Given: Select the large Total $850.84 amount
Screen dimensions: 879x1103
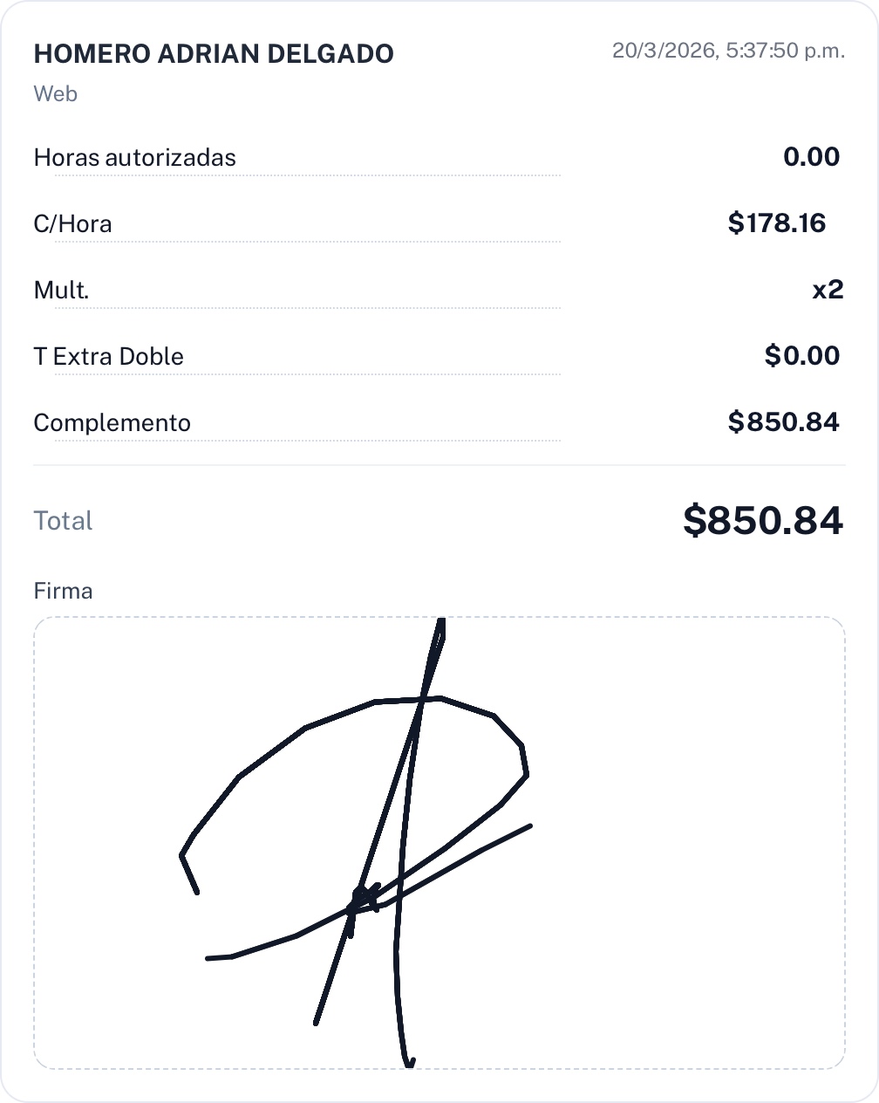Looking at the screenshot, I should (763, 520).
